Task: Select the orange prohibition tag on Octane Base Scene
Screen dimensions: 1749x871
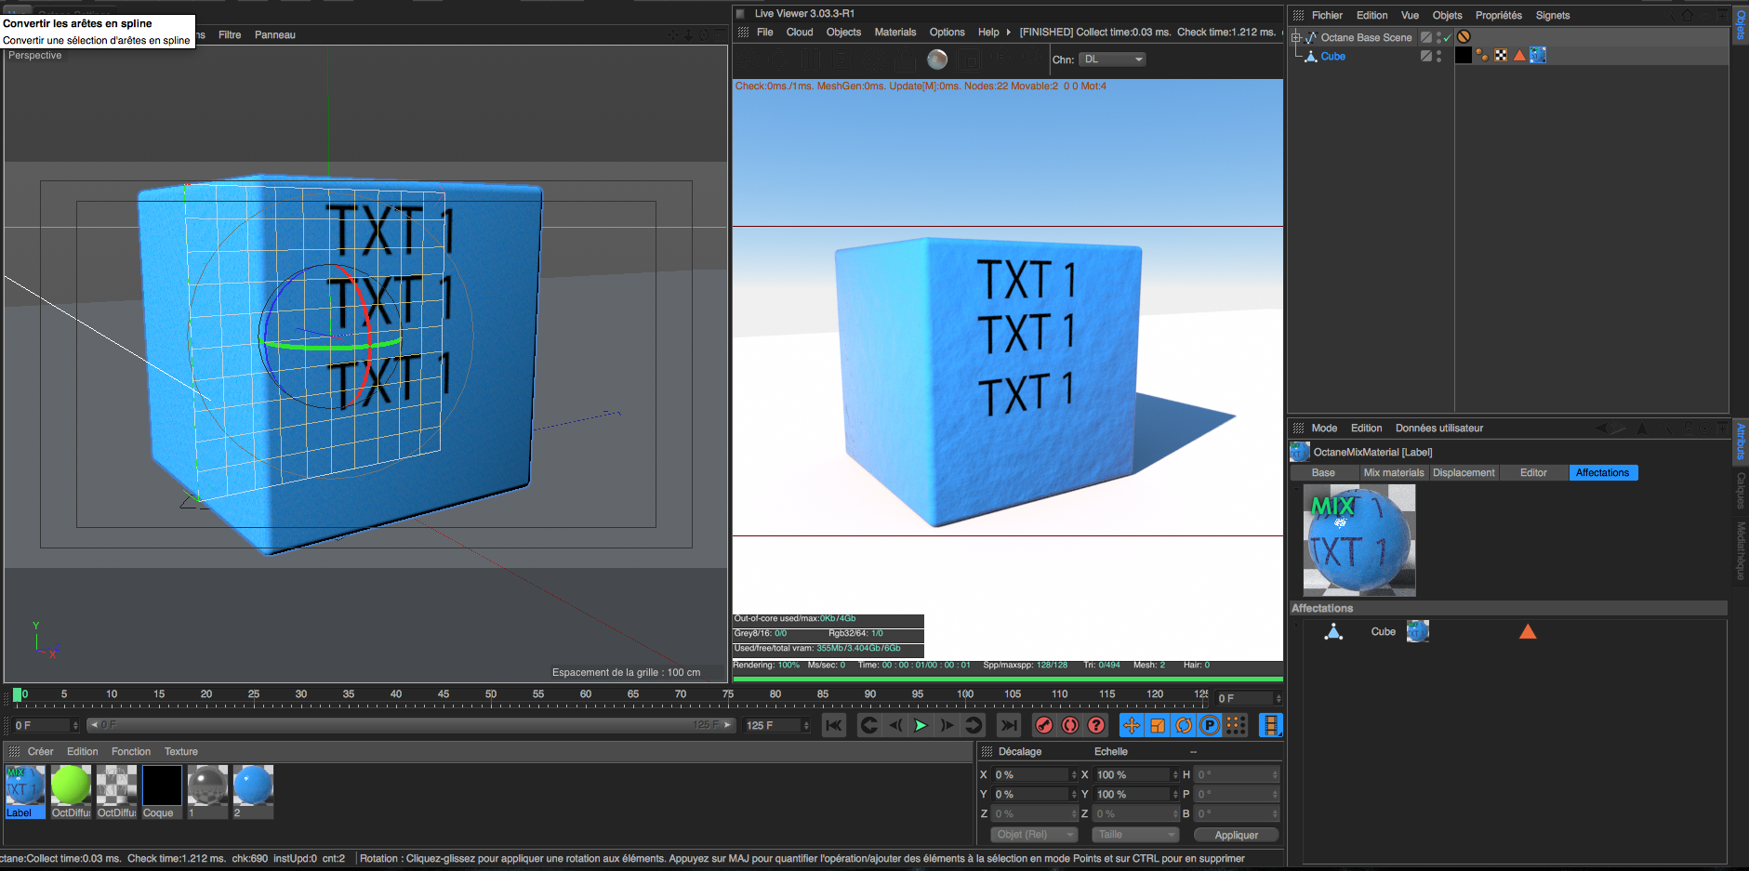Action: coord(1464,37)
